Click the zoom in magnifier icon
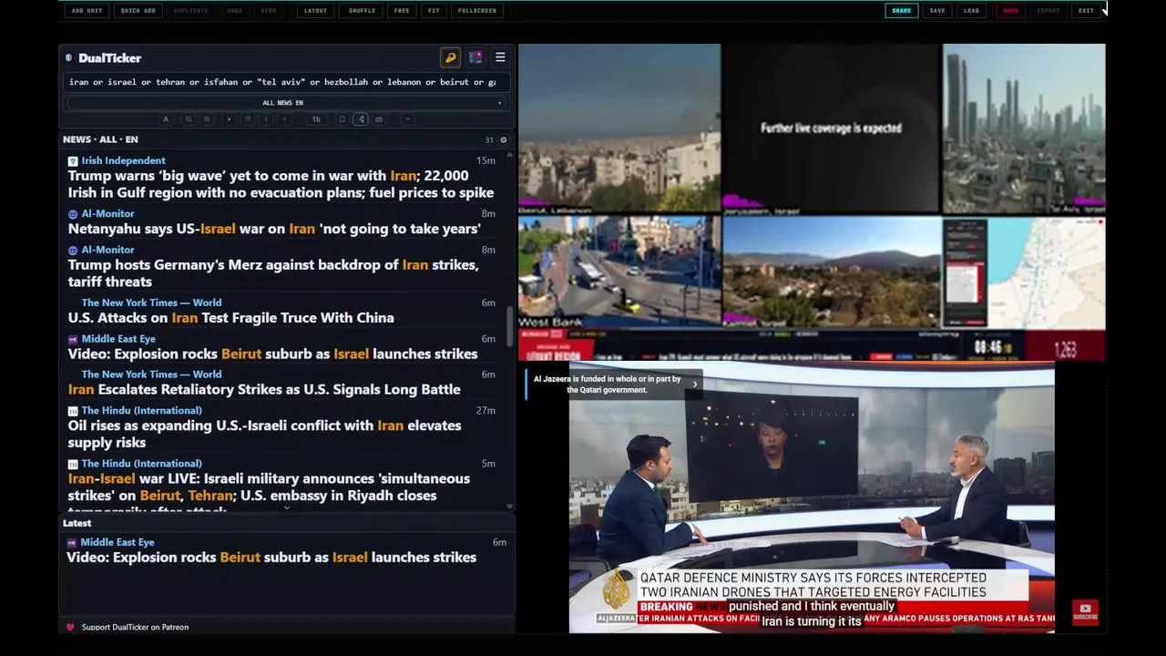Image resolution: width=1166 pixels, height=656 pixels. (x=207, y=119)
